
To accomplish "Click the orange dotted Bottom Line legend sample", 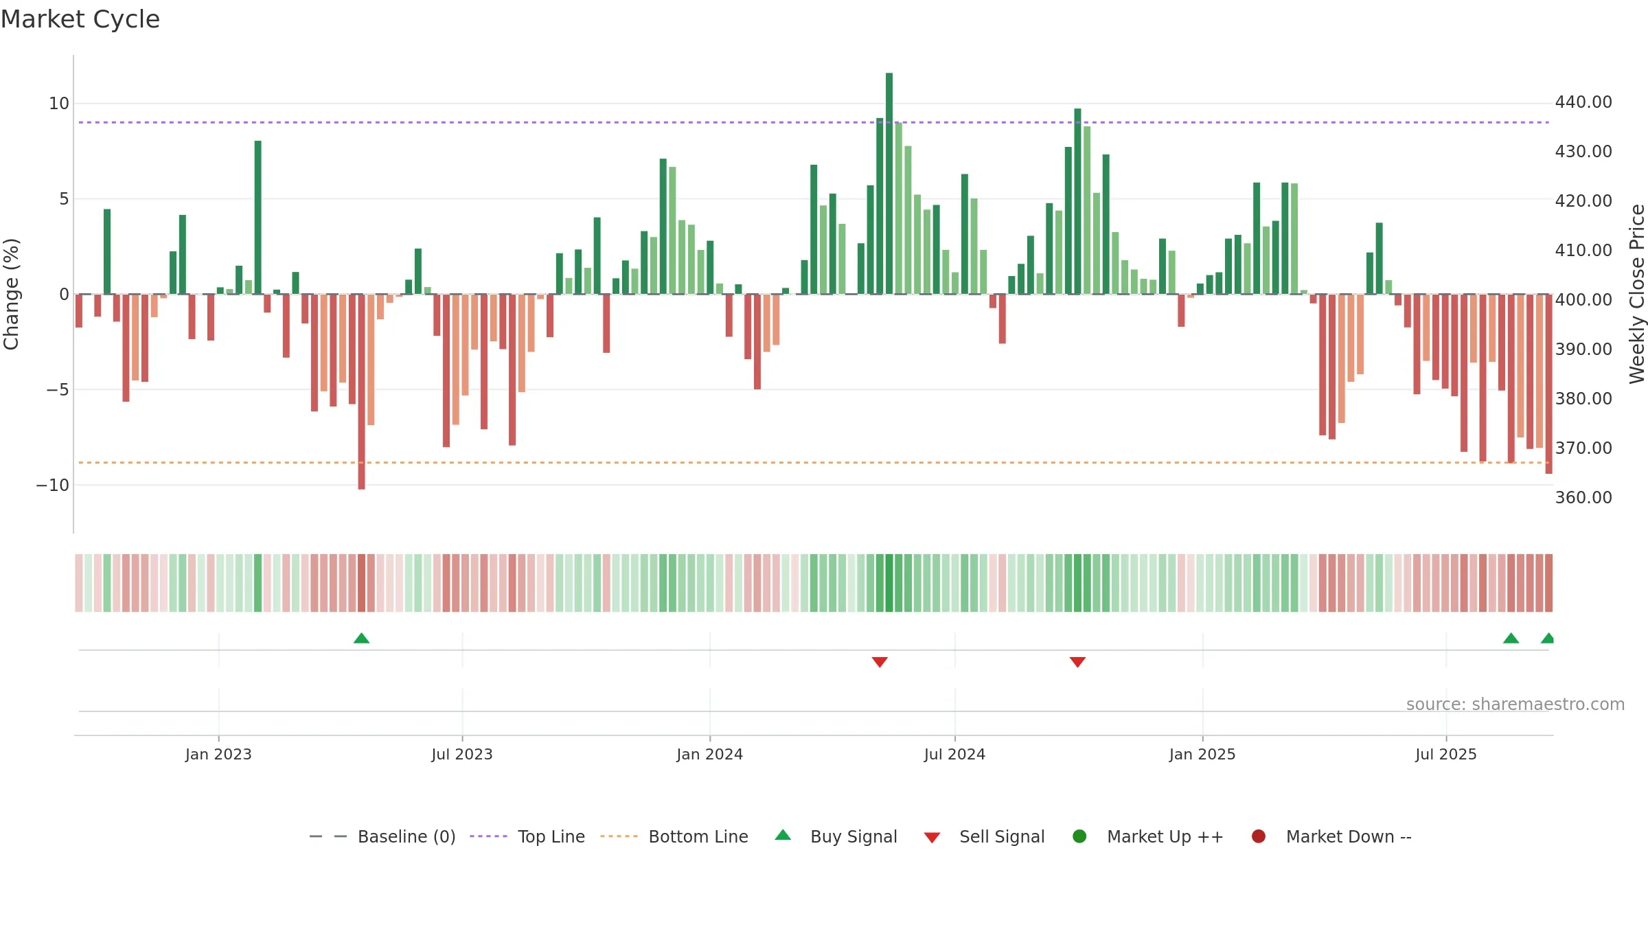I will pos(619,836).
